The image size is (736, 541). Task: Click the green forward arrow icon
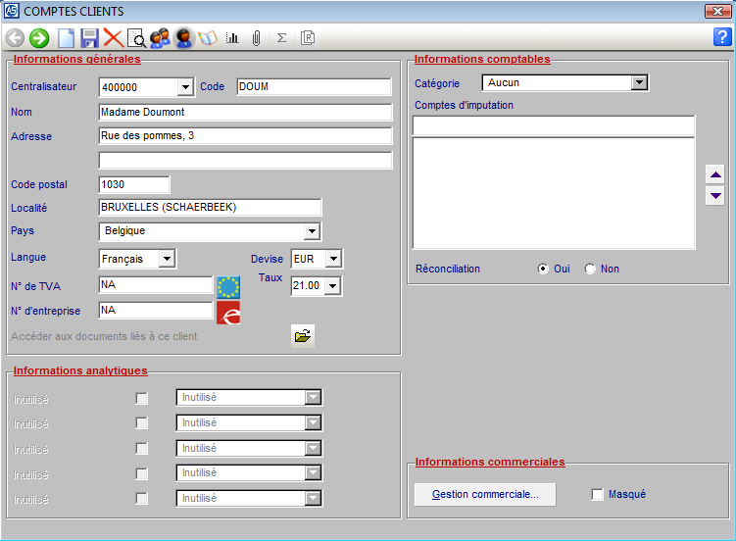39,38
